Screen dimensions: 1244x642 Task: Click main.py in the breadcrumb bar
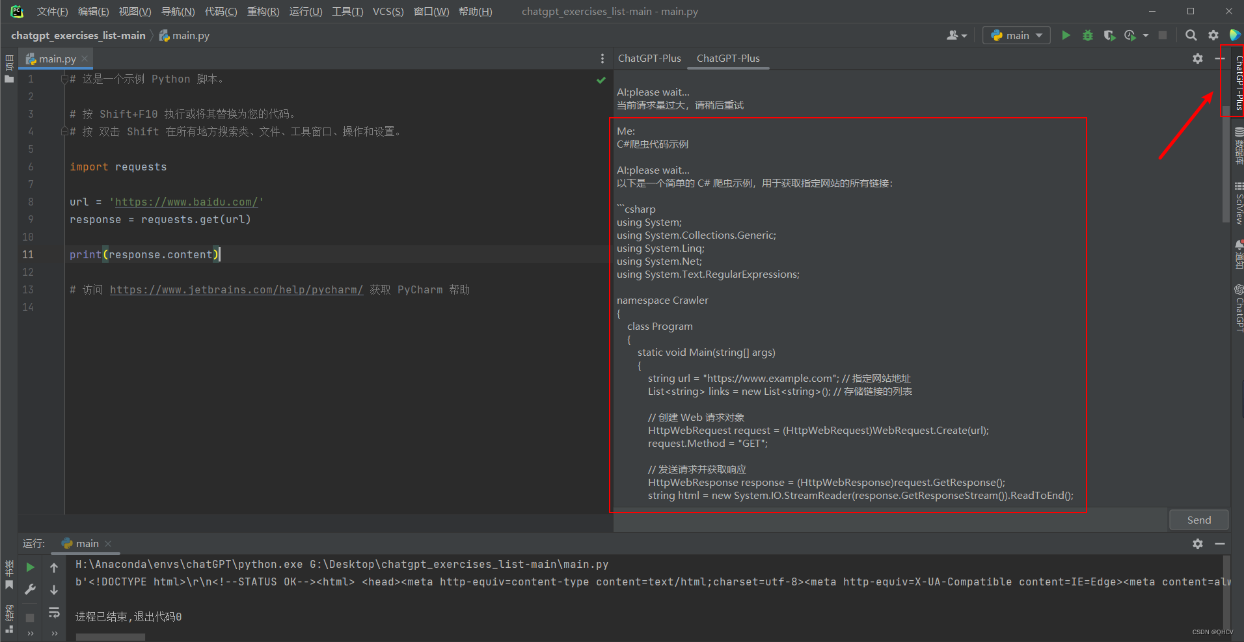[185, 36]
